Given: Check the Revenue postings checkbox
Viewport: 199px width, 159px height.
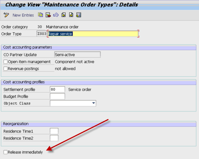Looking at the screenshot, I should coord(5,69).
